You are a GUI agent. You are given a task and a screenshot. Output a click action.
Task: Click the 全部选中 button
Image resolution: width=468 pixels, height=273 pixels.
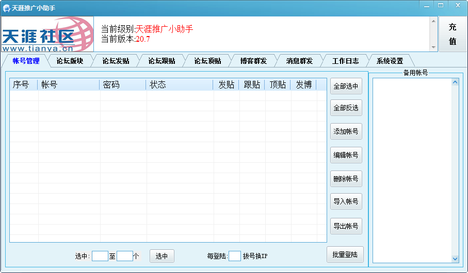point(346,86)
